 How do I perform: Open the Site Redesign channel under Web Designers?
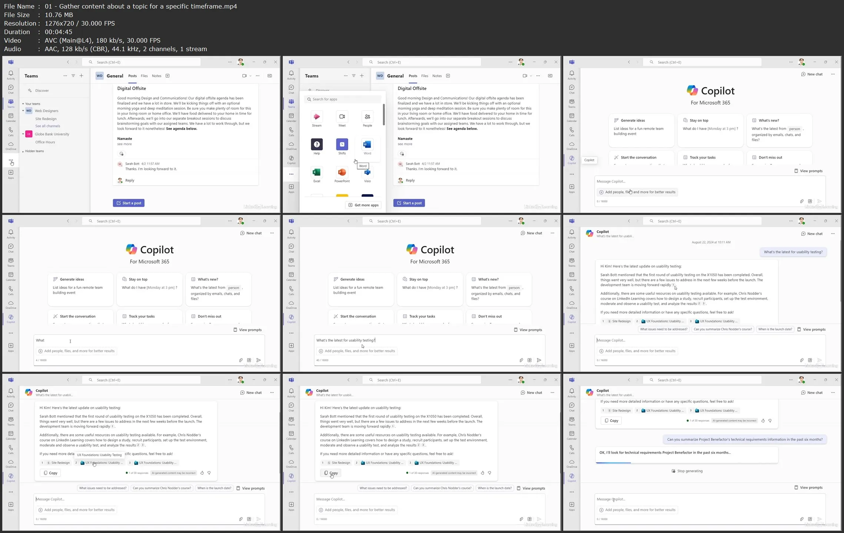tap(46, 119)
